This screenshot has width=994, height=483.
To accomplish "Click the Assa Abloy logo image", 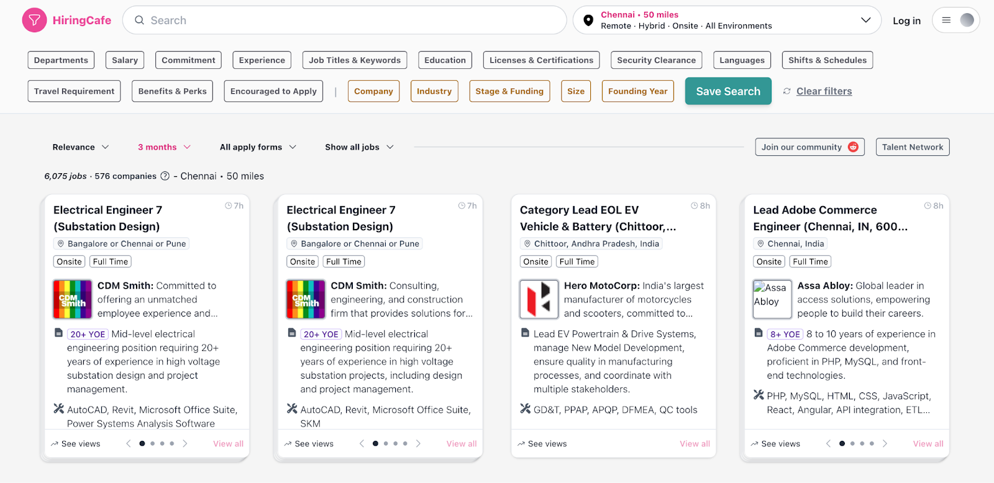I will (772, 299).
